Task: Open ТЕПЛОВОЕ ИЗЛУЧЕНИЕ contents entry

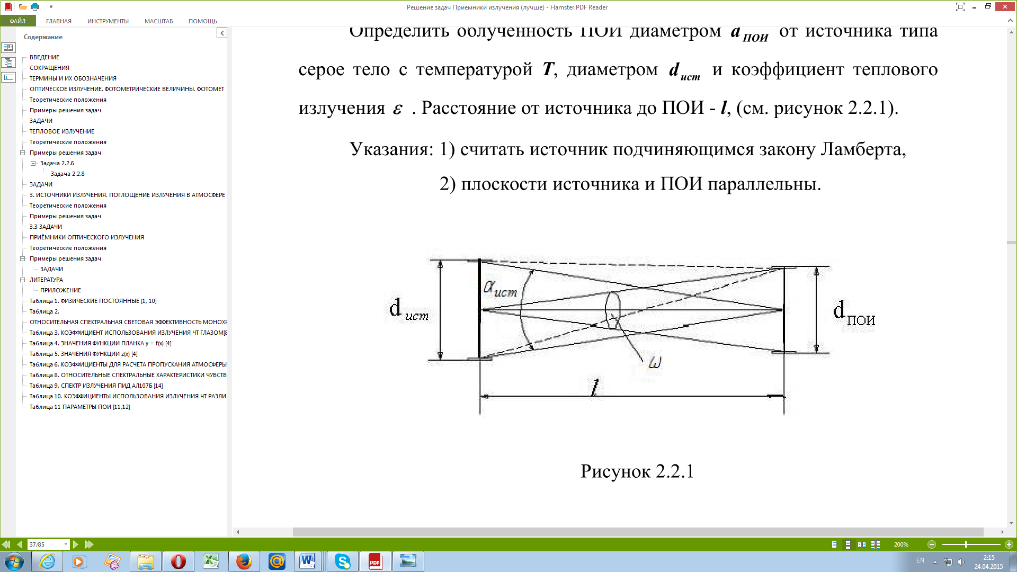Action: coord(62,131)
